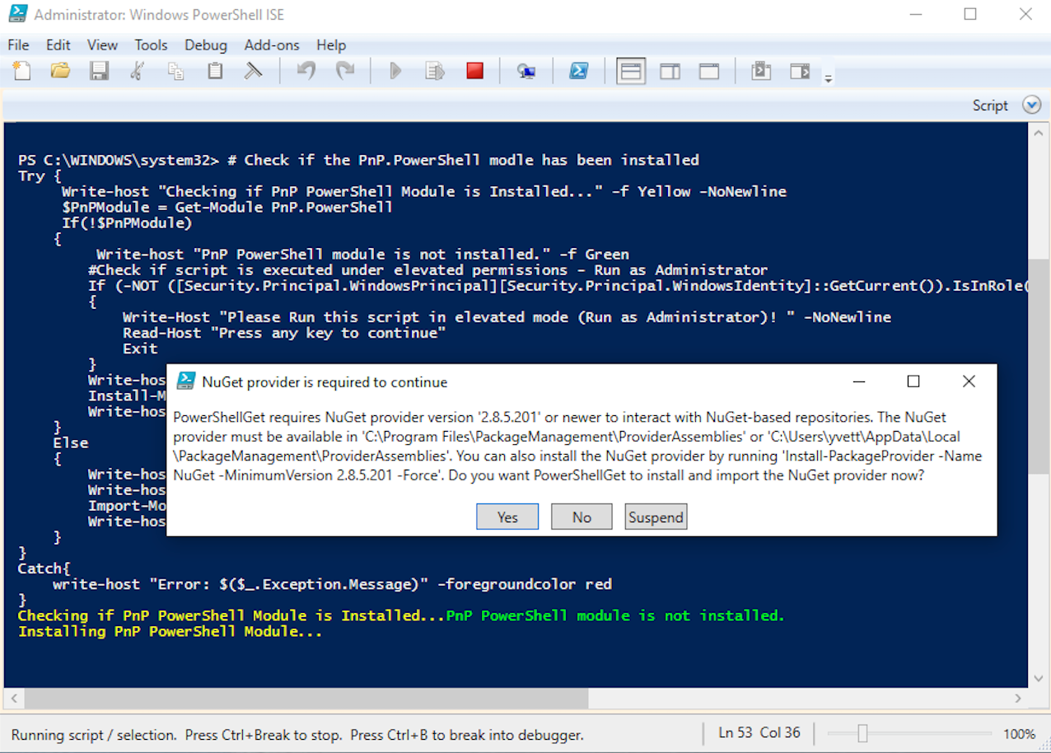The height and width of the screenshot is (753, 1051).
Task: Paste from clipboard icon
Action: tap(215, 71)
